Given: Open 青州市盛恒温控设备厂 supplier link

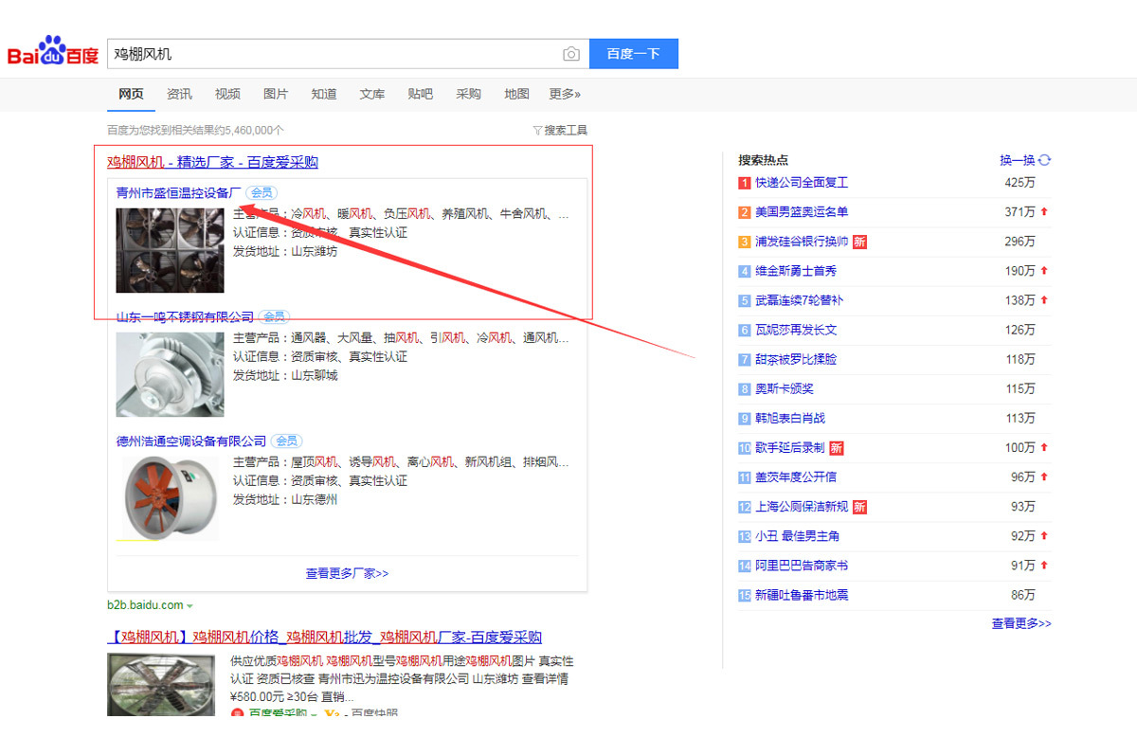Looking at the screenshot, I should point(179,192).
